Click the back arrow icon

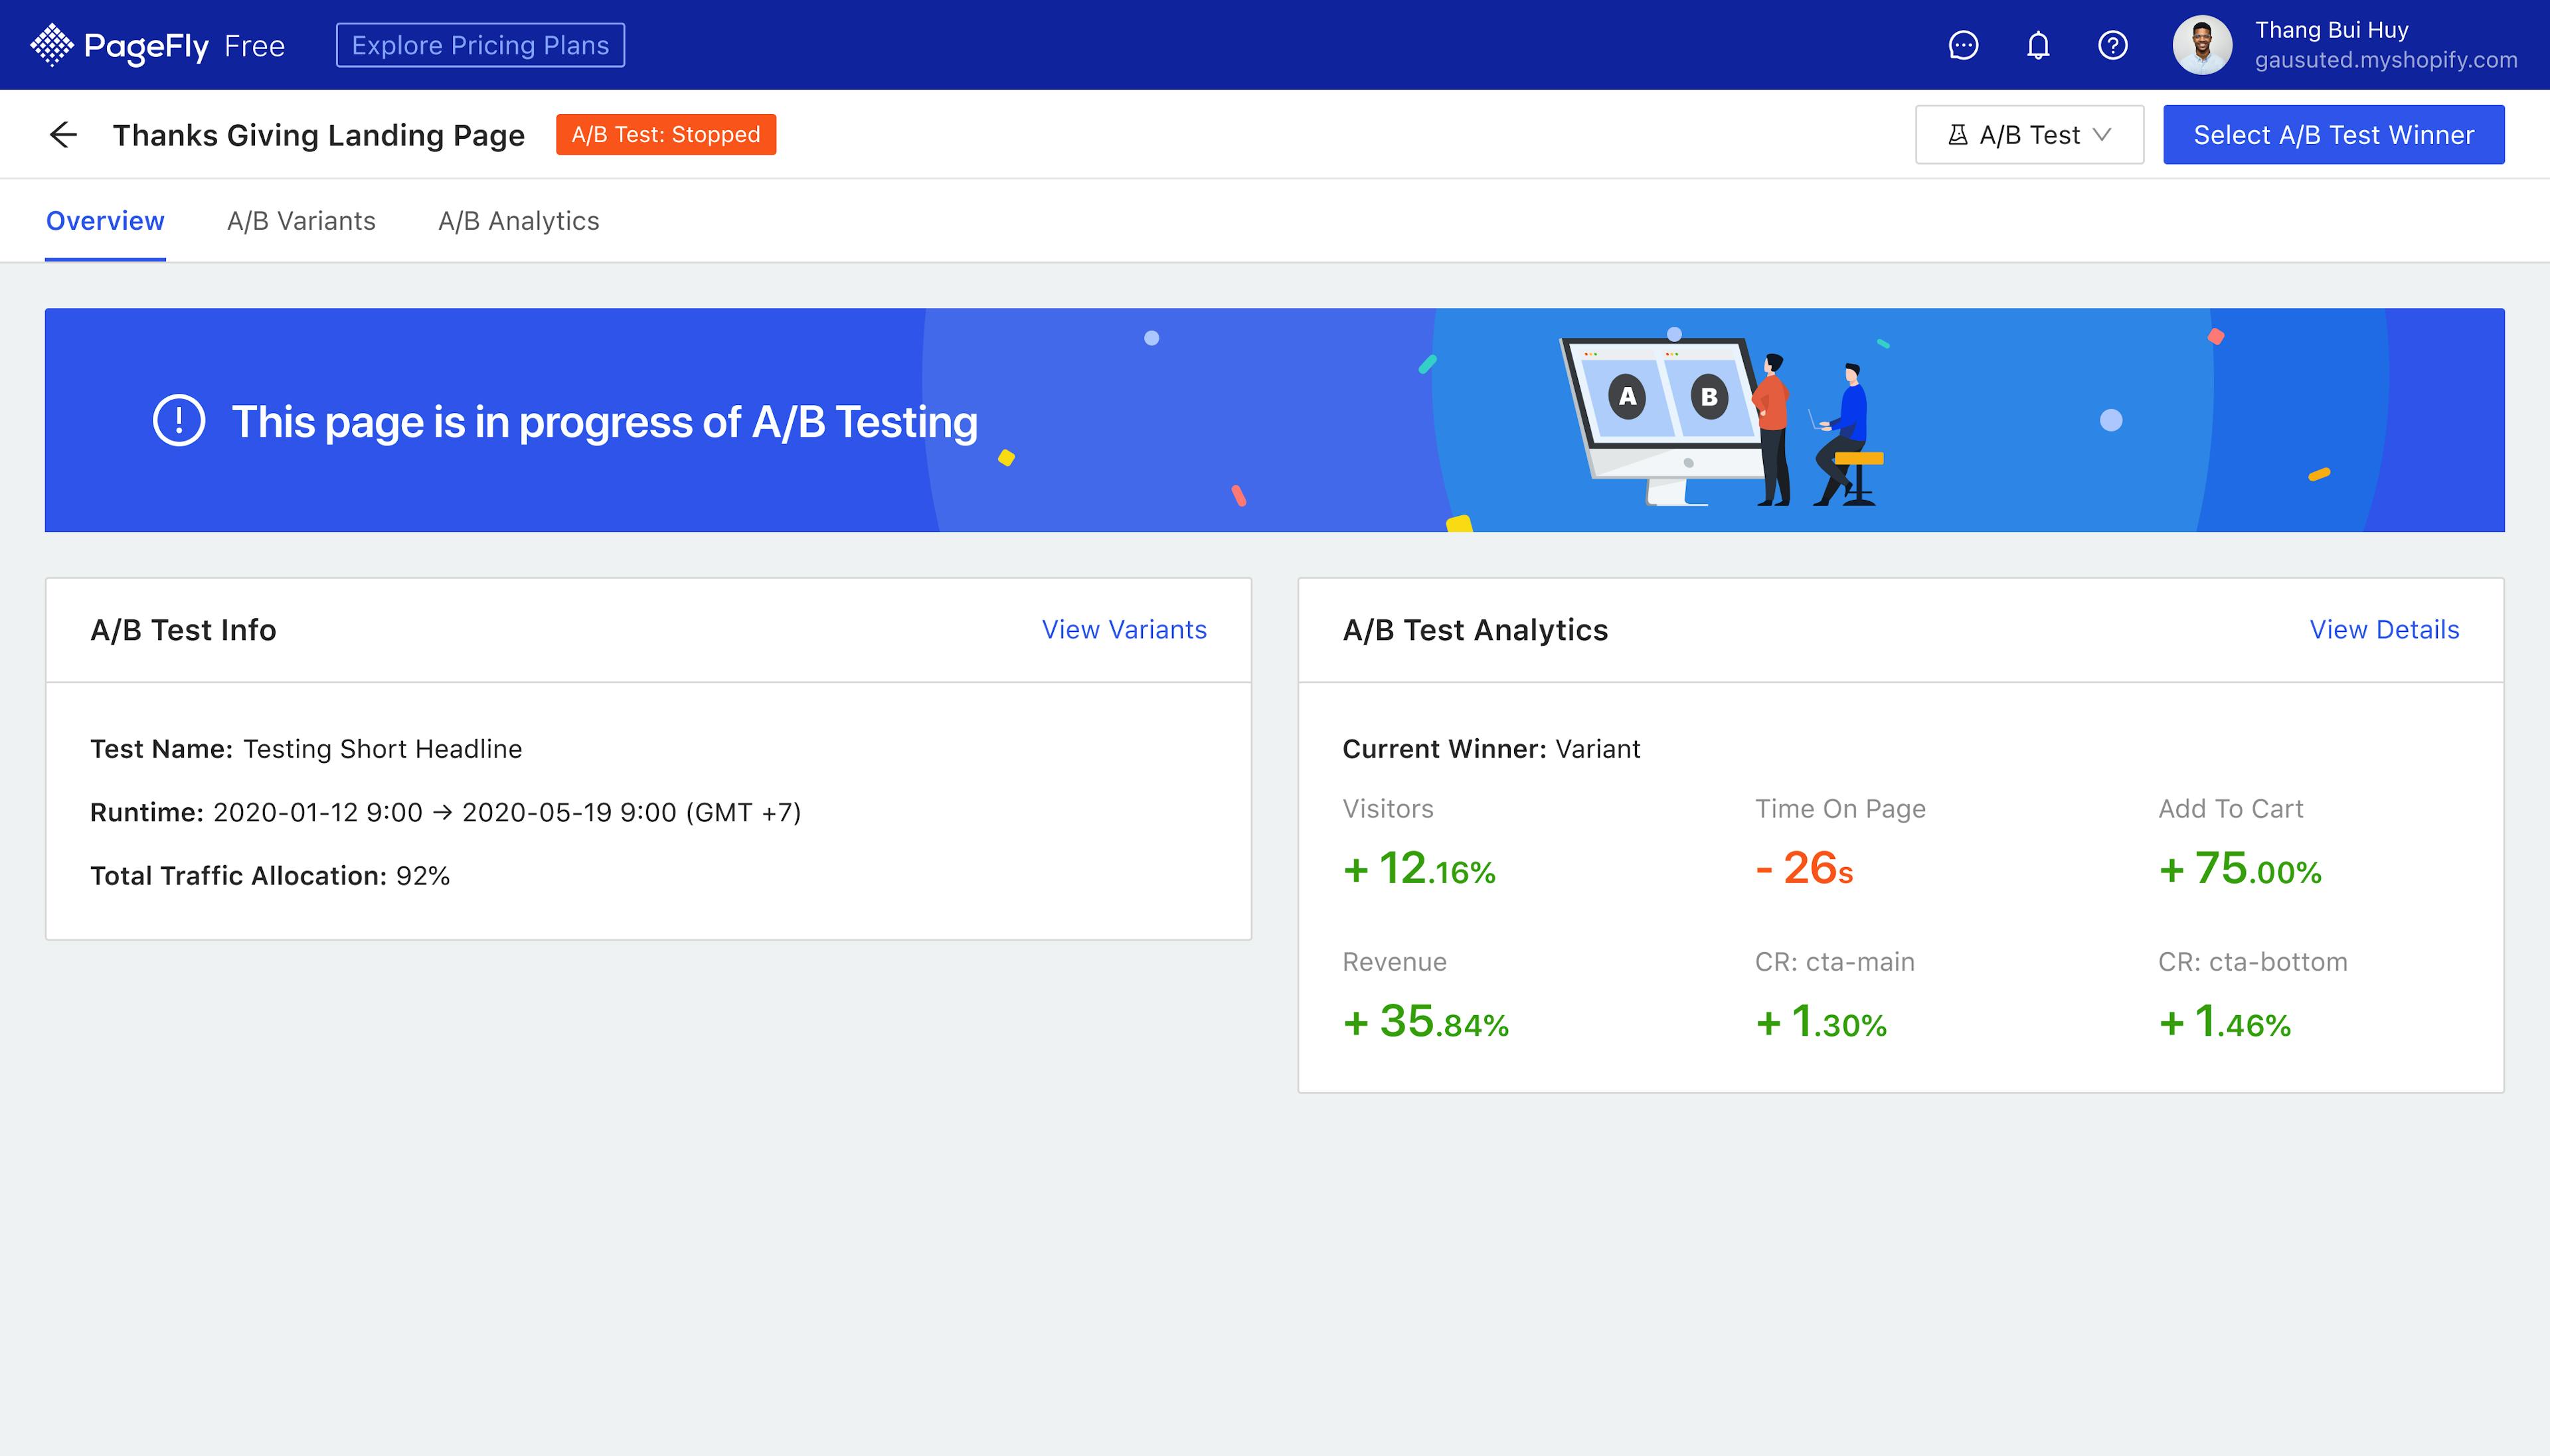point(63,134)
